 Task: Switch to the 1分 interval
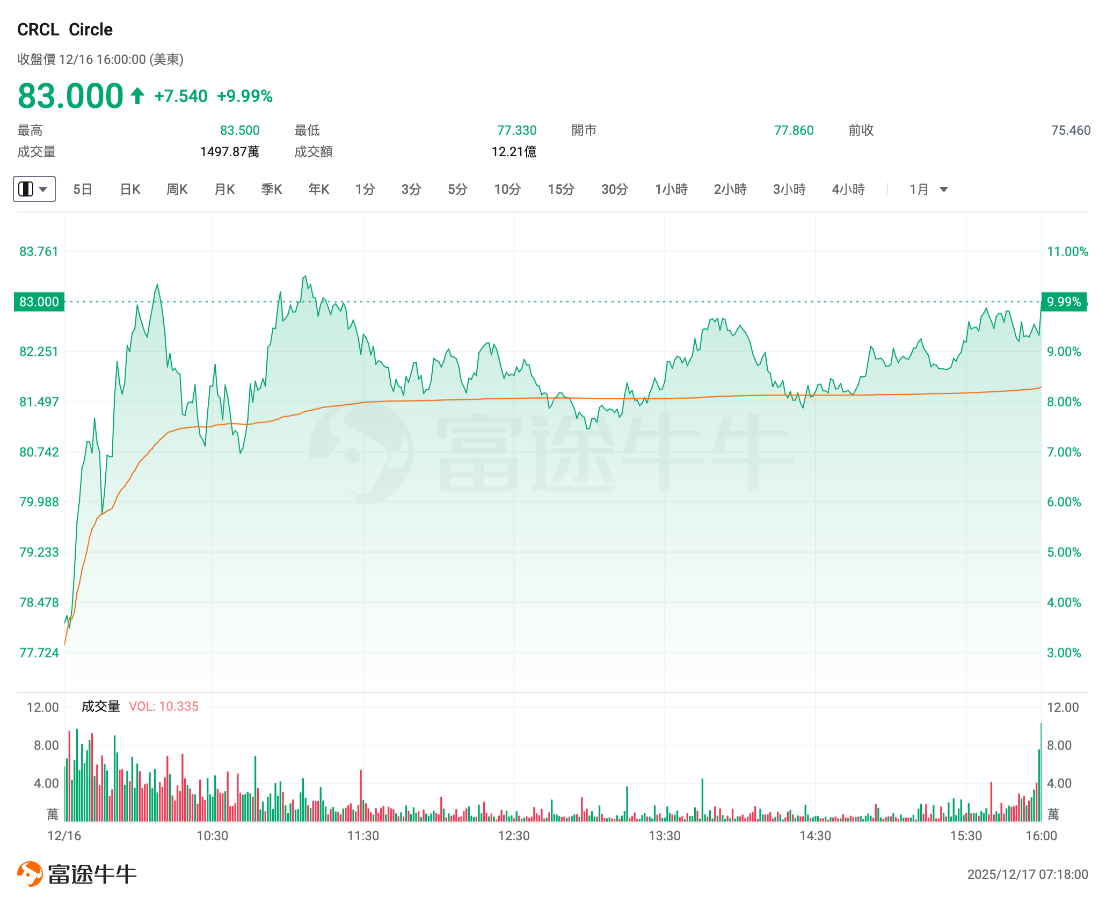365,189
